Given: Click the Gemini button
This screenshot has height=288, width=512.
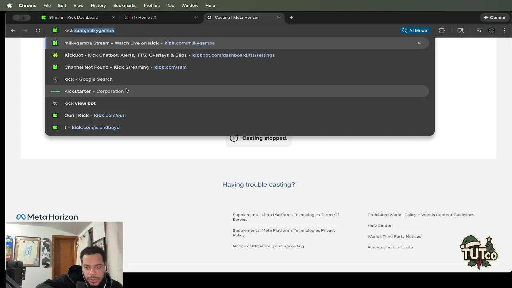Looking at the screenshot, I should (494, 18).
